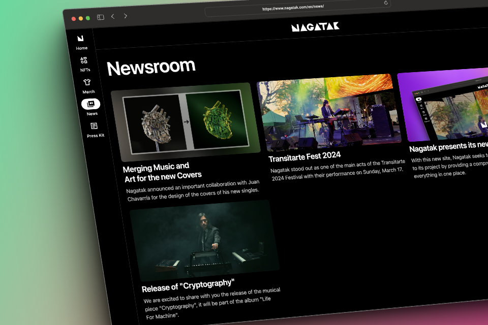Open the NFTs section icon
The height and width of the screenshot is (325, 488).
(x=84, y=60)
